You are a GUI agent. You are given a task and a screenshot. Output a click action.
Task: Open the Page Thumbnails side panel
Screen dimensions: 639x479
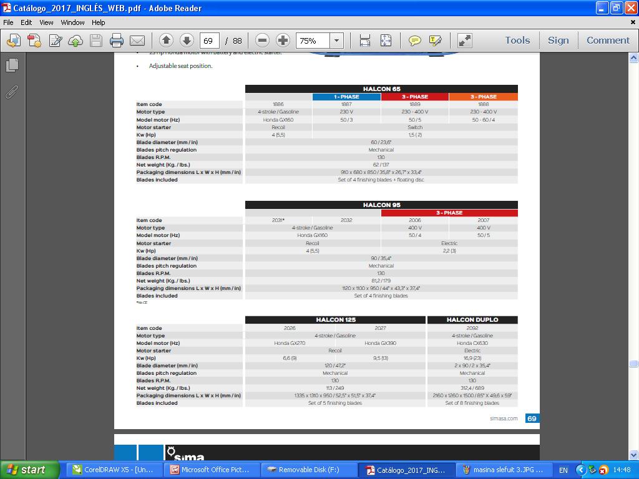12,65
